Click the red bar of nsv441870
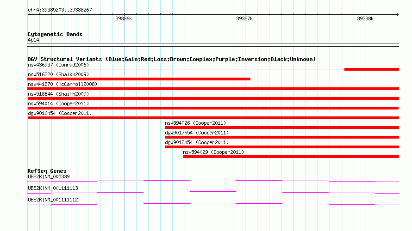This screenshot has width=412, height=231. pyautogui.click(x=213, y=89)
